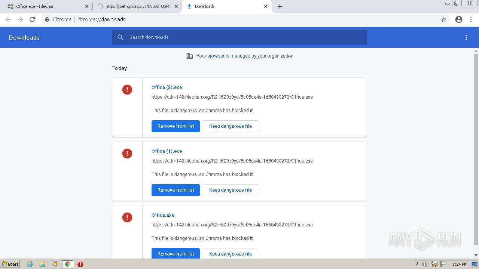The image size is (479, 269).
Task: Show hidden tray icons arrow
Action: (417, 264)
